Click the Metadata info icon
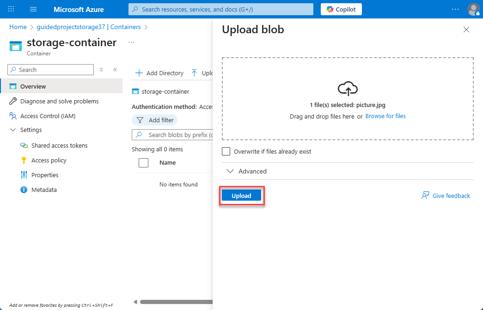The height and width of the screenshot is (310, 483). [x=24, y=190]
